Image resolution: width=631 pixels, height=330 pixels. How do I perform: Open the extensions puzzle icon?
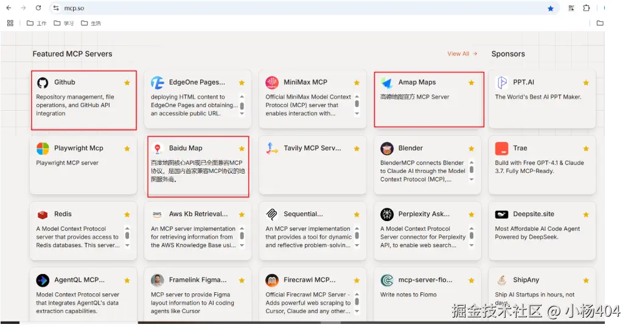[587, 8]
